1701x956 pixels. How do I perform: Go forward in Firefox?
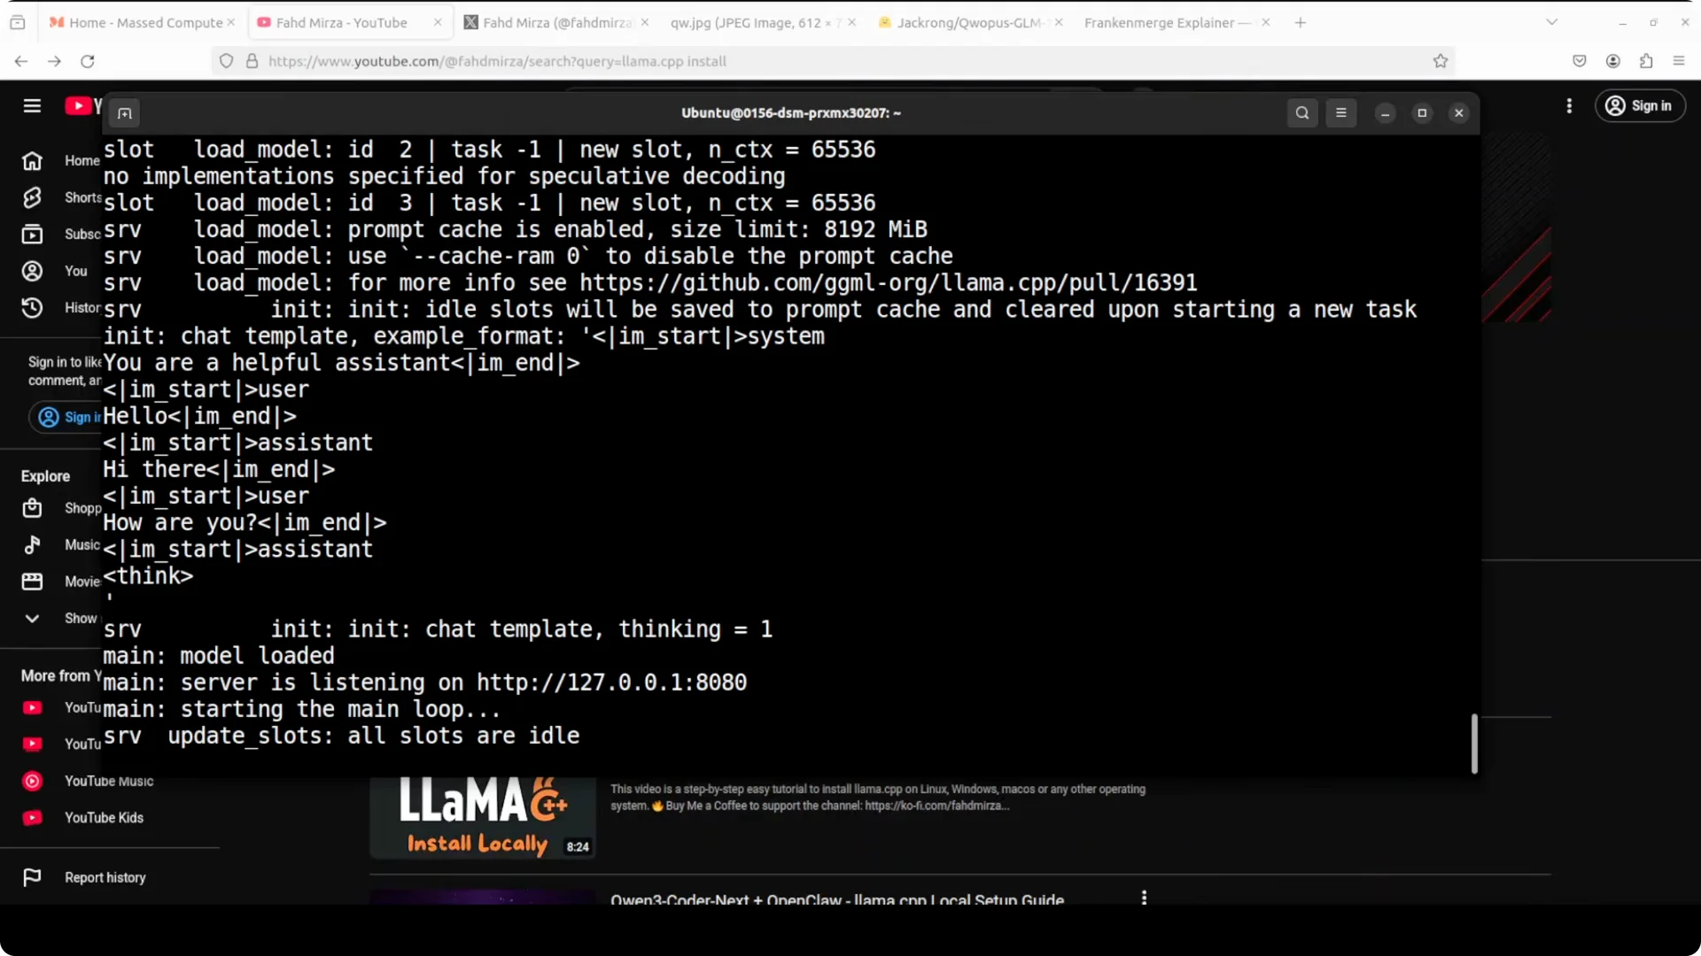click(54, 61)
